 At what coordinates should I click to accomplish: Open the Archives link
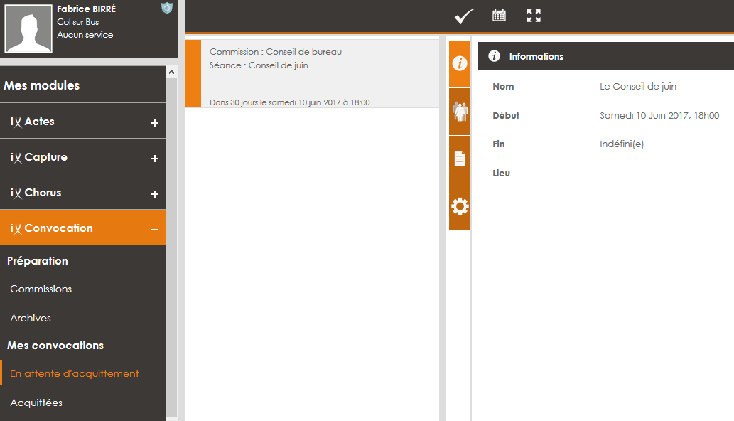coord(31,318)
